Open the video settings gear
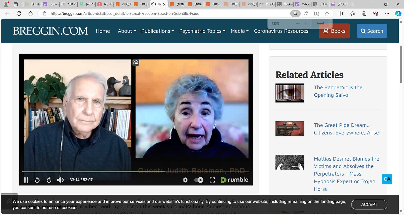404x215 pixels. (x=185, y=180)
